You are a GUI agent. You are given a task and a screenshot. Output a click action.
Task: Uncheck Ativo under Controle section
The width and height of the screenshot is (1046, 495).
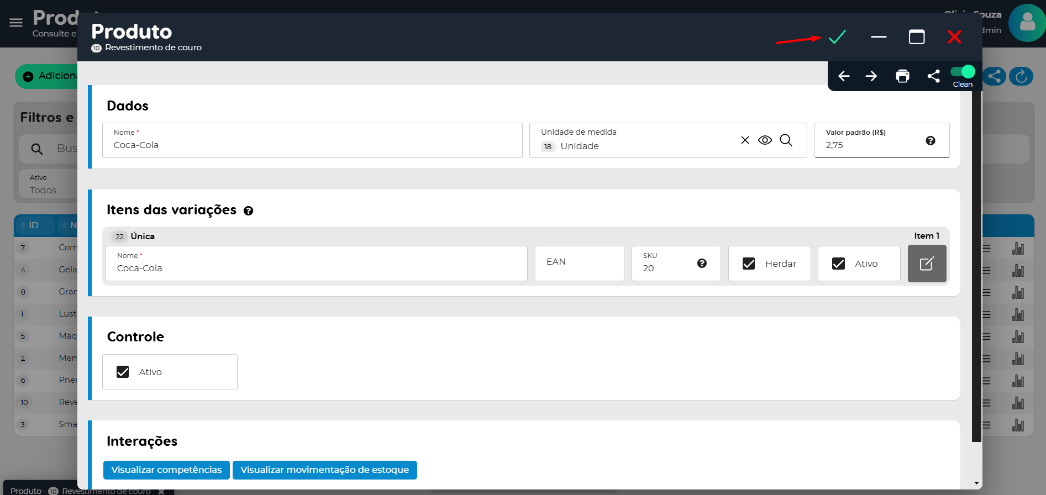point(123,372)
